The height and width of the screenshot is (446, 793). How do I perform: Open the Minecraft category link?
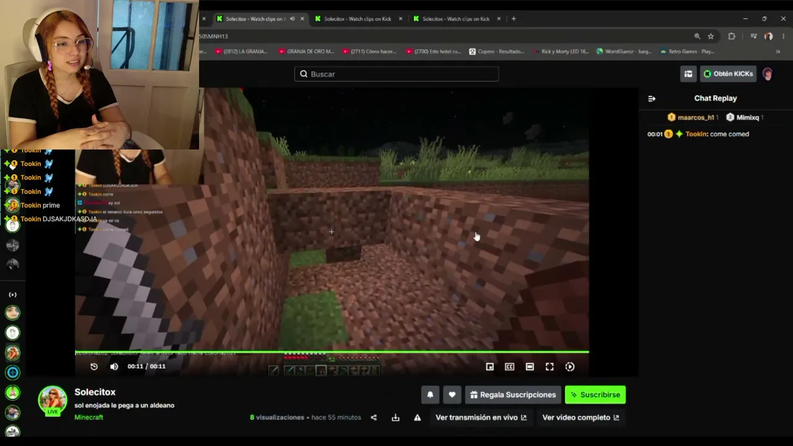click(x=89, y=418)
